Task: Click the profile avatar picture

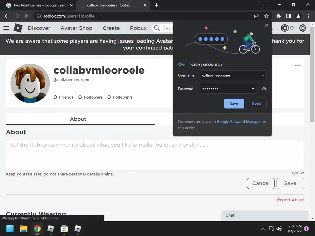Action: click(x=30, y=83)
